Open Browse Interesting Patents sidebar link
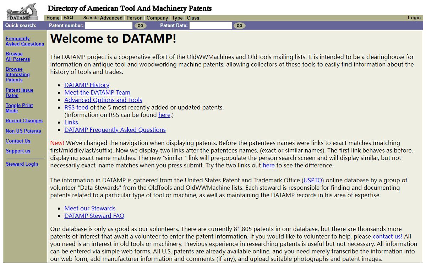 (x=18, y=75)
